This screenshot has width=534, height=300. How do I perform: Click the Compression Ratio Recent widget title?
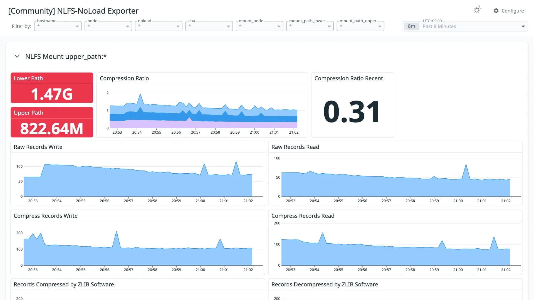point(348,78)
